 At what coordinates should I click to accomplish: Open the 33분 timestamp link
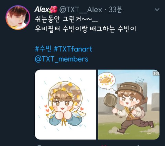115,9
